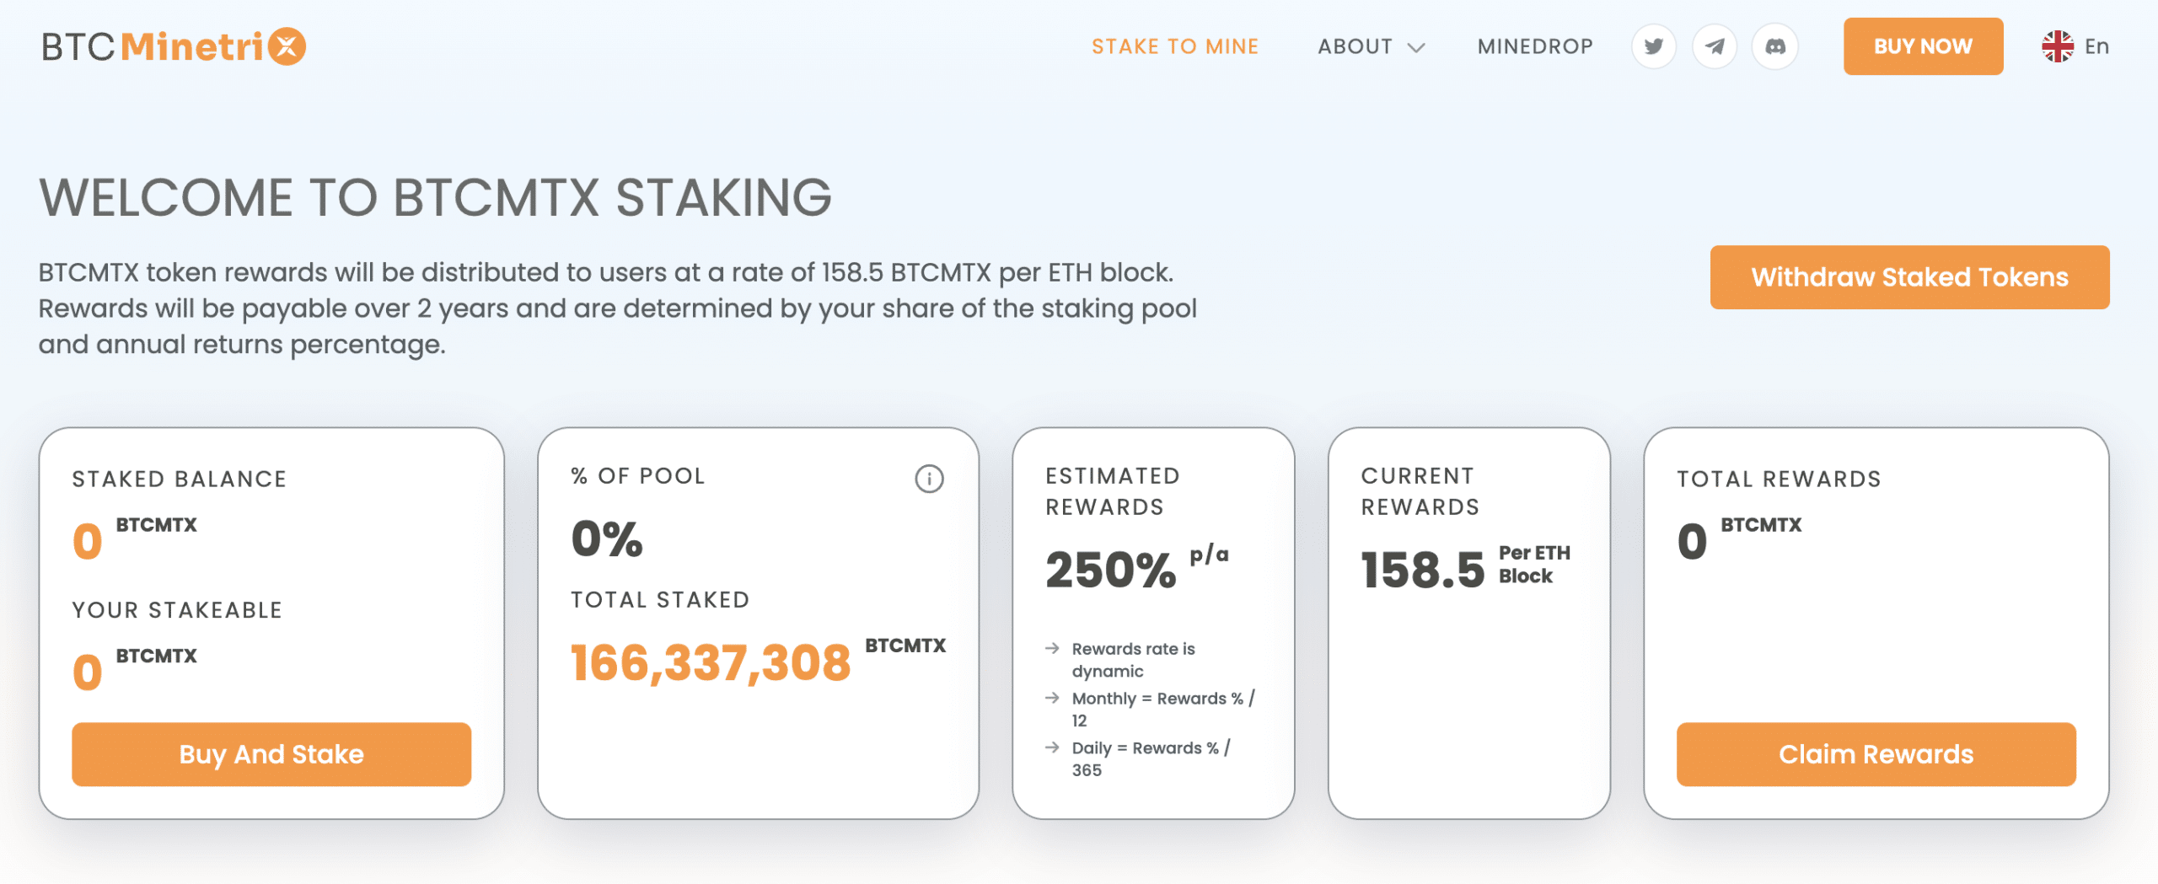Click the Total Rewards label
Screen dimensions: 2158x884
click(x=1779, y=479)
